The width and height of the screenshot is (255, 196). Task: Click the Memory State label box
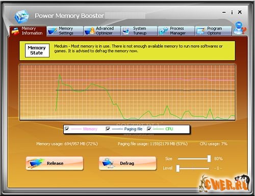tap(37, 50)
